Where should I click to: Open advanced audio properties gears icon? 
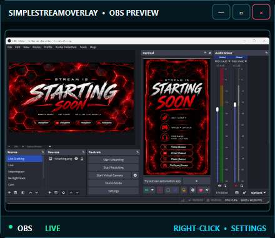(244, 192)
